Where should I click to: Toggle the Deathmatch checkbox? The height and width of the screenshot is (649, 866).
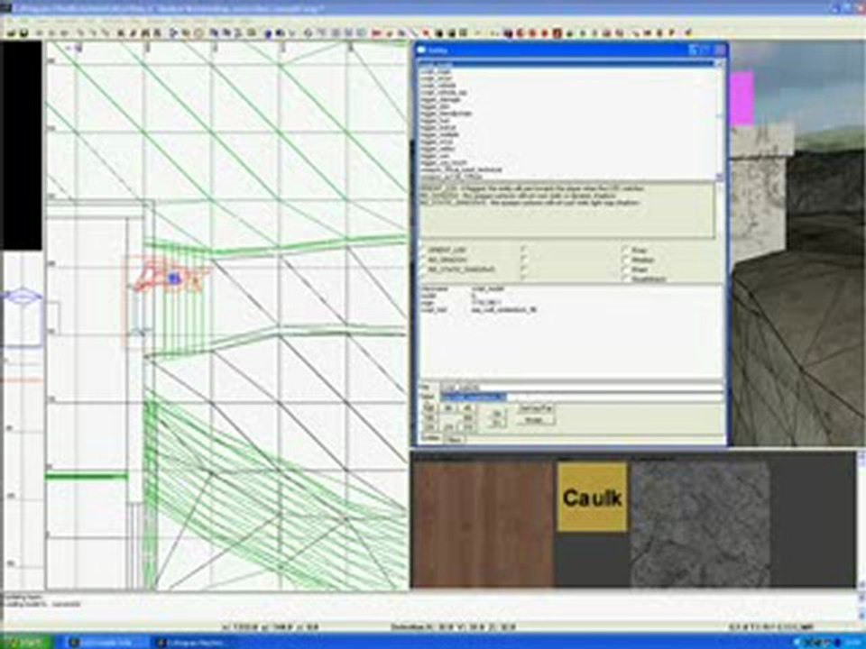(x=626, y=279)
